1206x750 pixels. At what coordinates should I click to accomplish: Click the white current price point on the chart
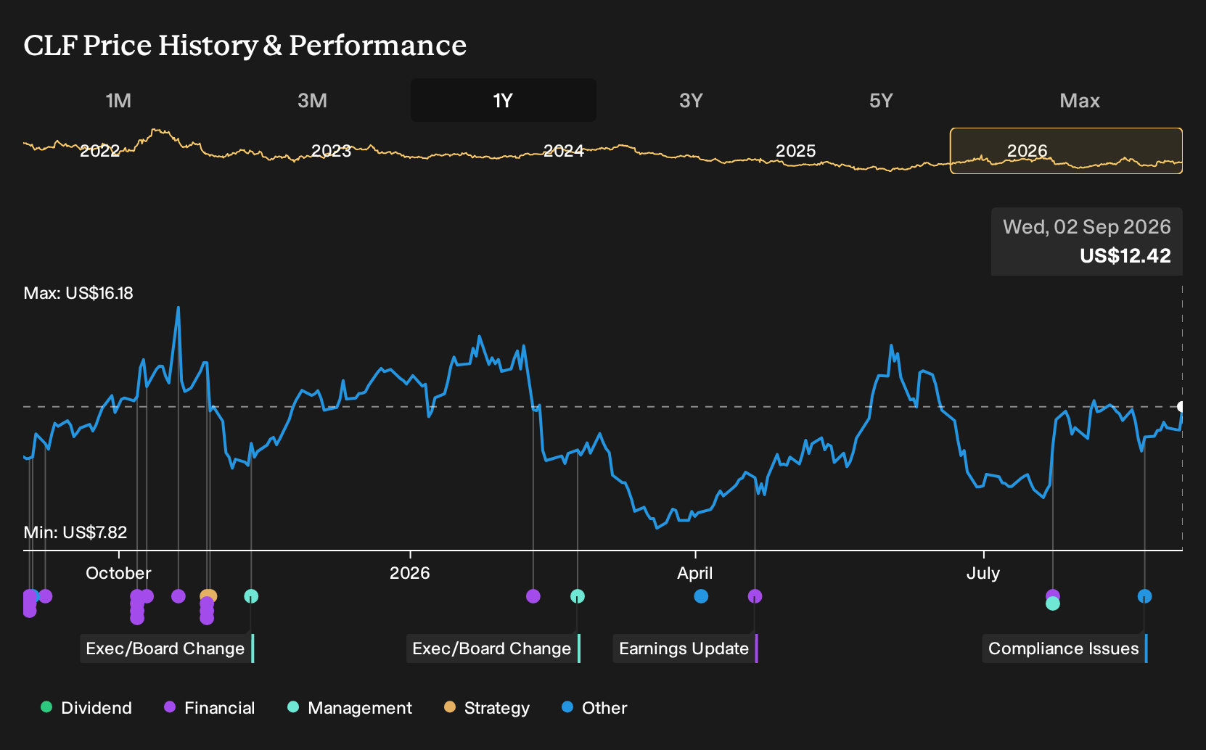tap(1181, 406)
